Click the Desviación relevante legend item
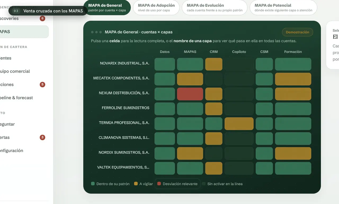 pos(177,184)
